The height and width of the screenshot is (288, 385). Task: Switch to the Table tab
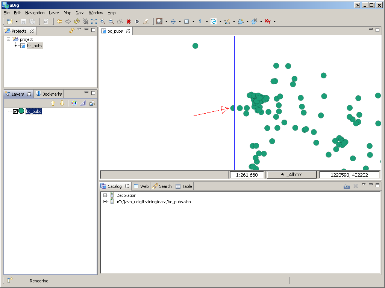tap(184, 186)
